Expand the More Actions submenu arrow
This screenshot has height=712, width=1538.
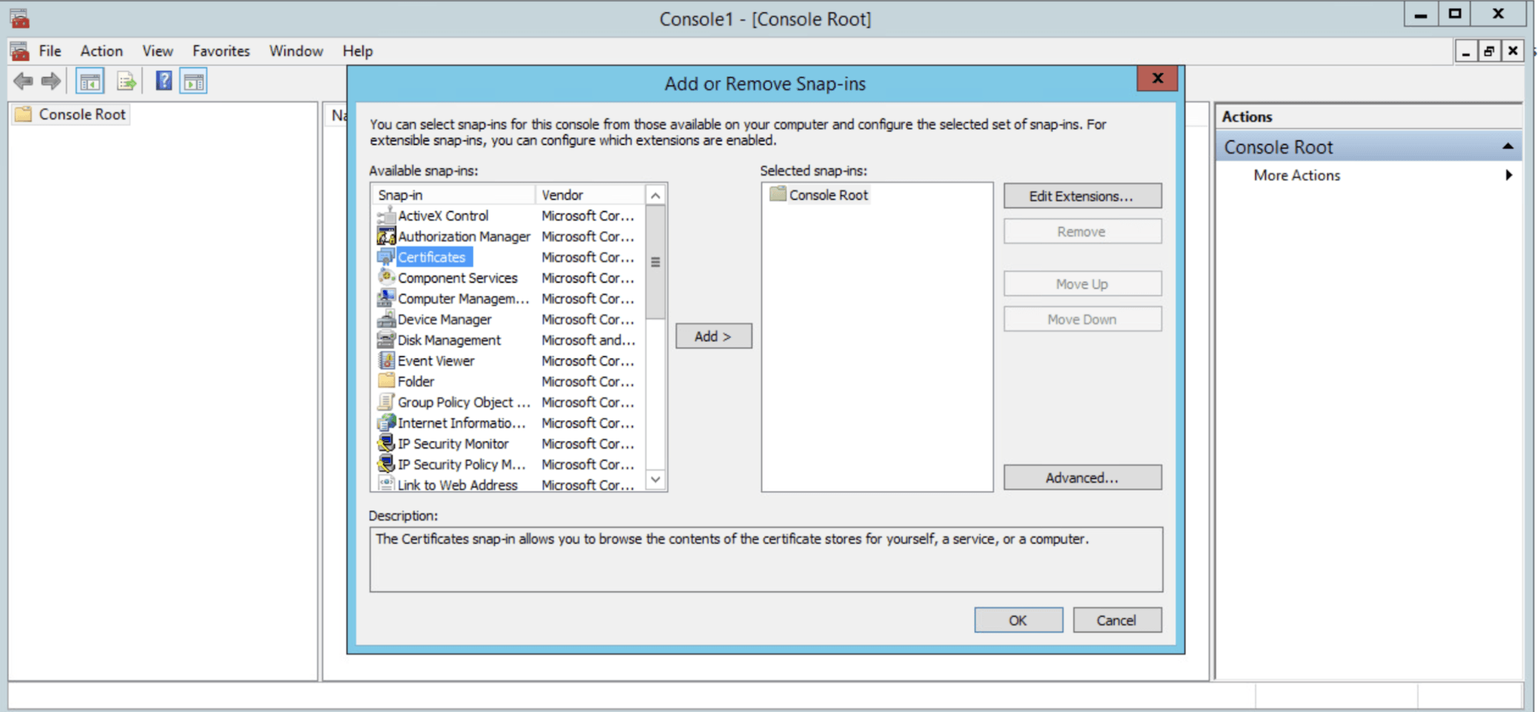(x=1509, y=175)
